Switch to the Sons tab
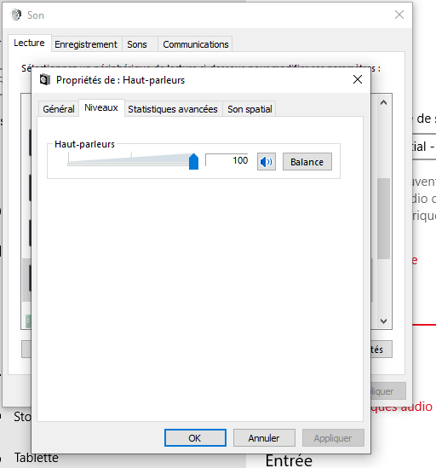 click(137, 44)
